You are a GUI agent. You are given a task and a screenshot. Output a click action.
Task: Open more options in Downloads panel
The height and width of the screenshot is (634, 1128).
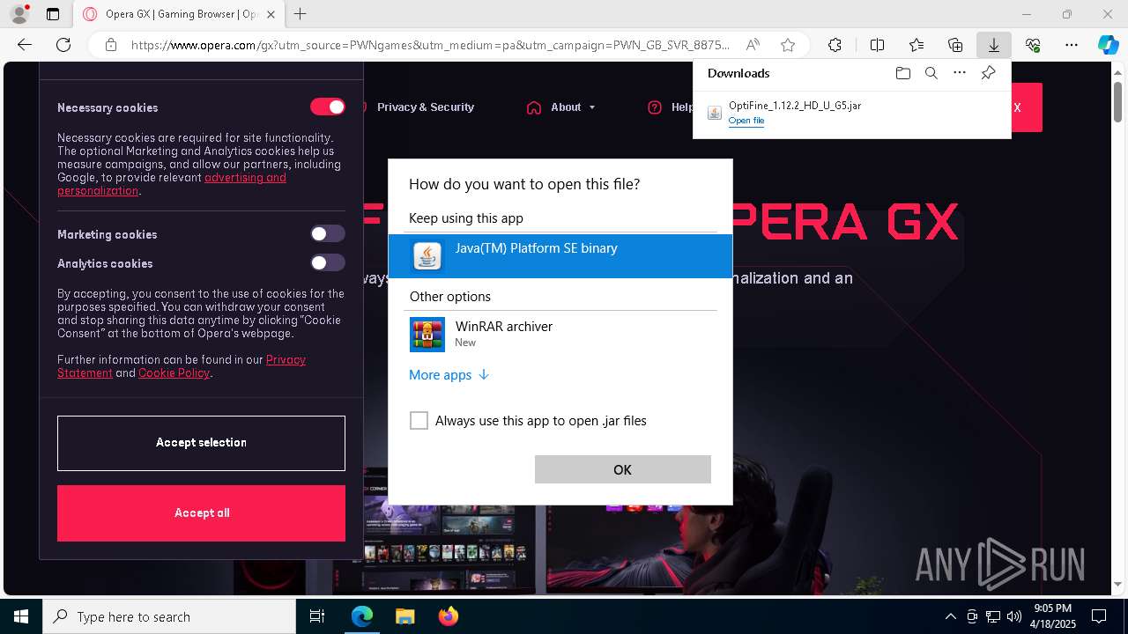(x=960, y=73)
